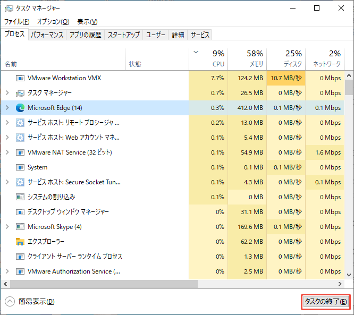The height and width of the screenshot is (315, 354).
Task: Select the システムの割り込み process name
Action: click(x=51, y=197)
